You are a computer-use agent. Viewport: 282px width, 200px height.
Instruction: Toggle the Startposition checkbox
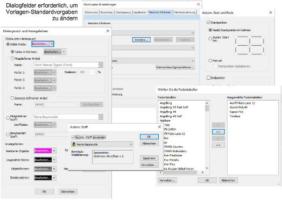tap(208, 23)
